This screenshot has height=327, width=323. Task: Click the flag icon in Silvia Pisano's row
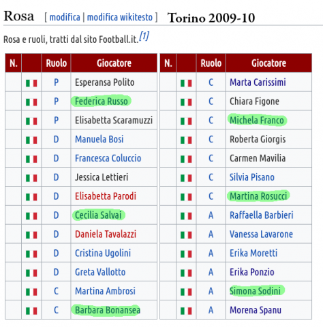coord(186,178)
